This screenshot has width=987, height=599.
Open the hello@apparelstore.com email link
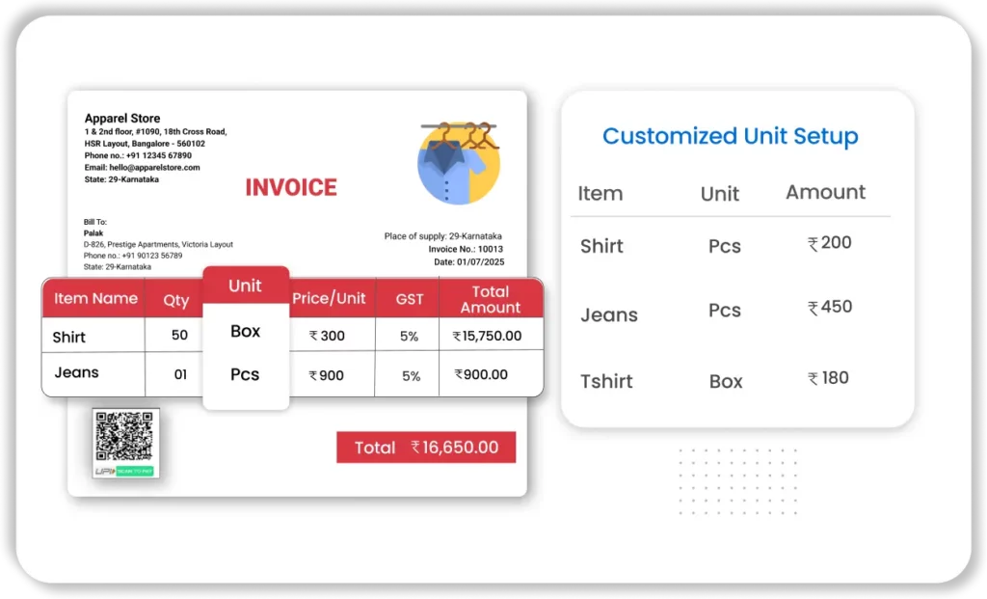142,167
